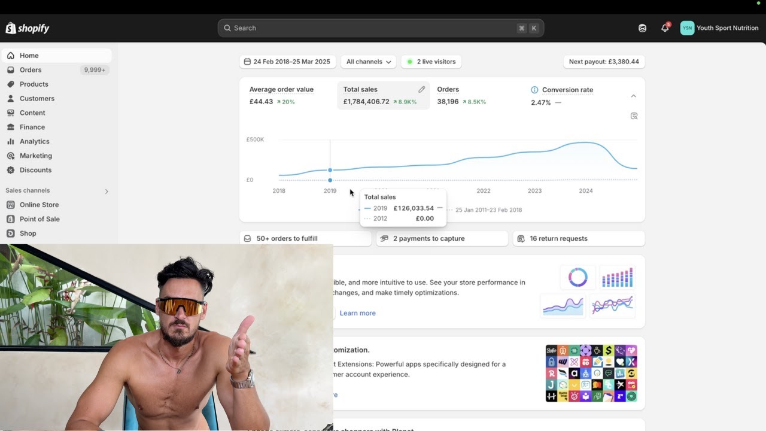Click the Discounts sidebar icon
The image size is (766, 431).
point(11,170)
